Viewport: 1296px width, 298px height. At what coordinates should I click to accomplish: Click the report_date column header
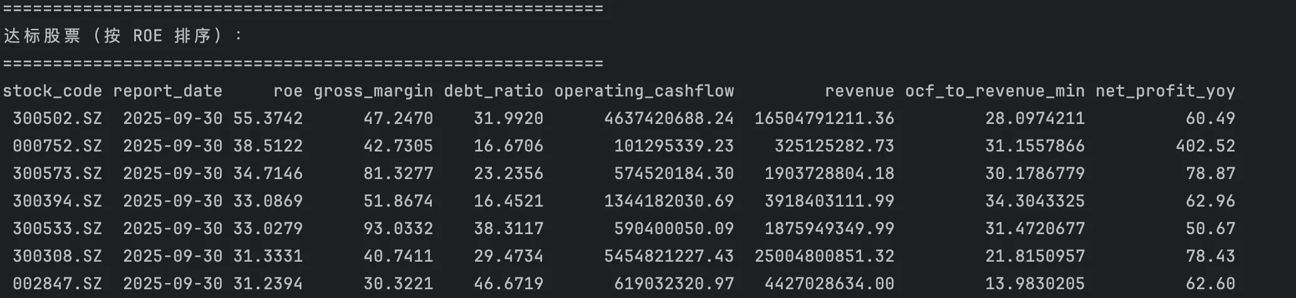167,91
